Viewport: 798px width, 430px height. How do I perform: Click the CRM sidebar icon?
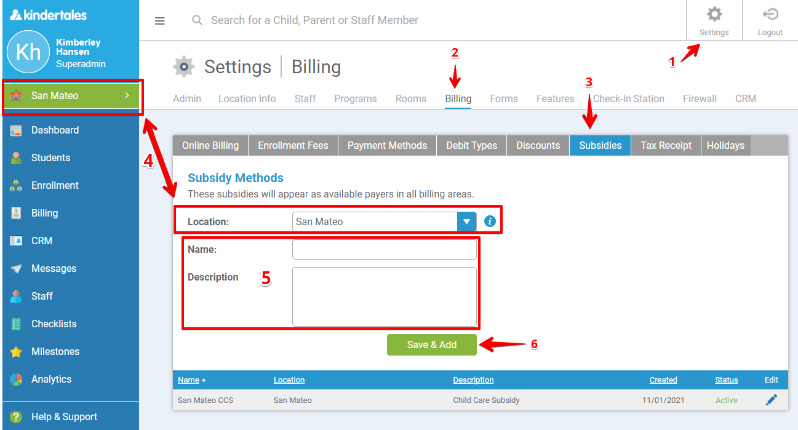pos(16,241)
